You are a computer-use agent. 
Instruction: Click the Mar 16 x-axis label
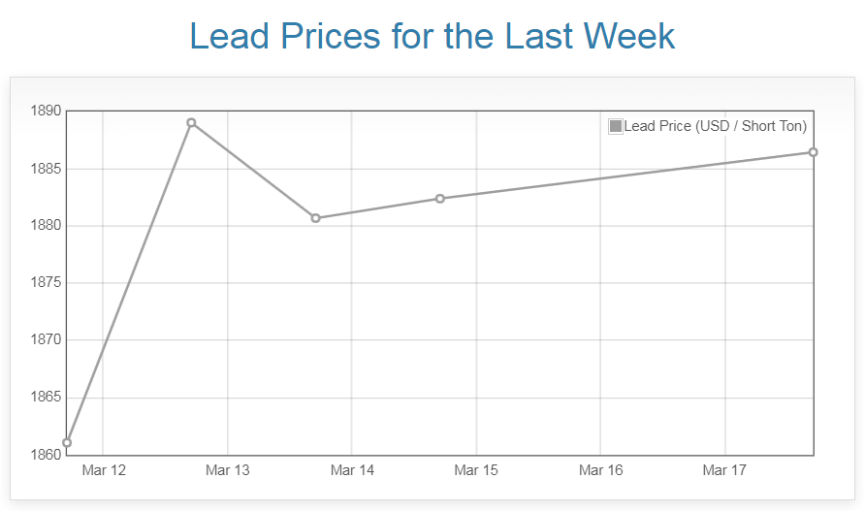tap(600, 470)
